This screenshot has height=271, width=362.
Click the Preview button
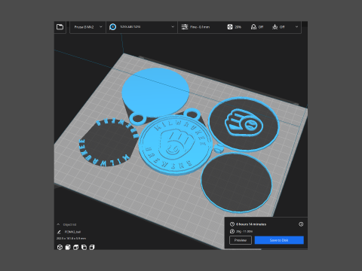pyautogui.click(x=241, y=240)
